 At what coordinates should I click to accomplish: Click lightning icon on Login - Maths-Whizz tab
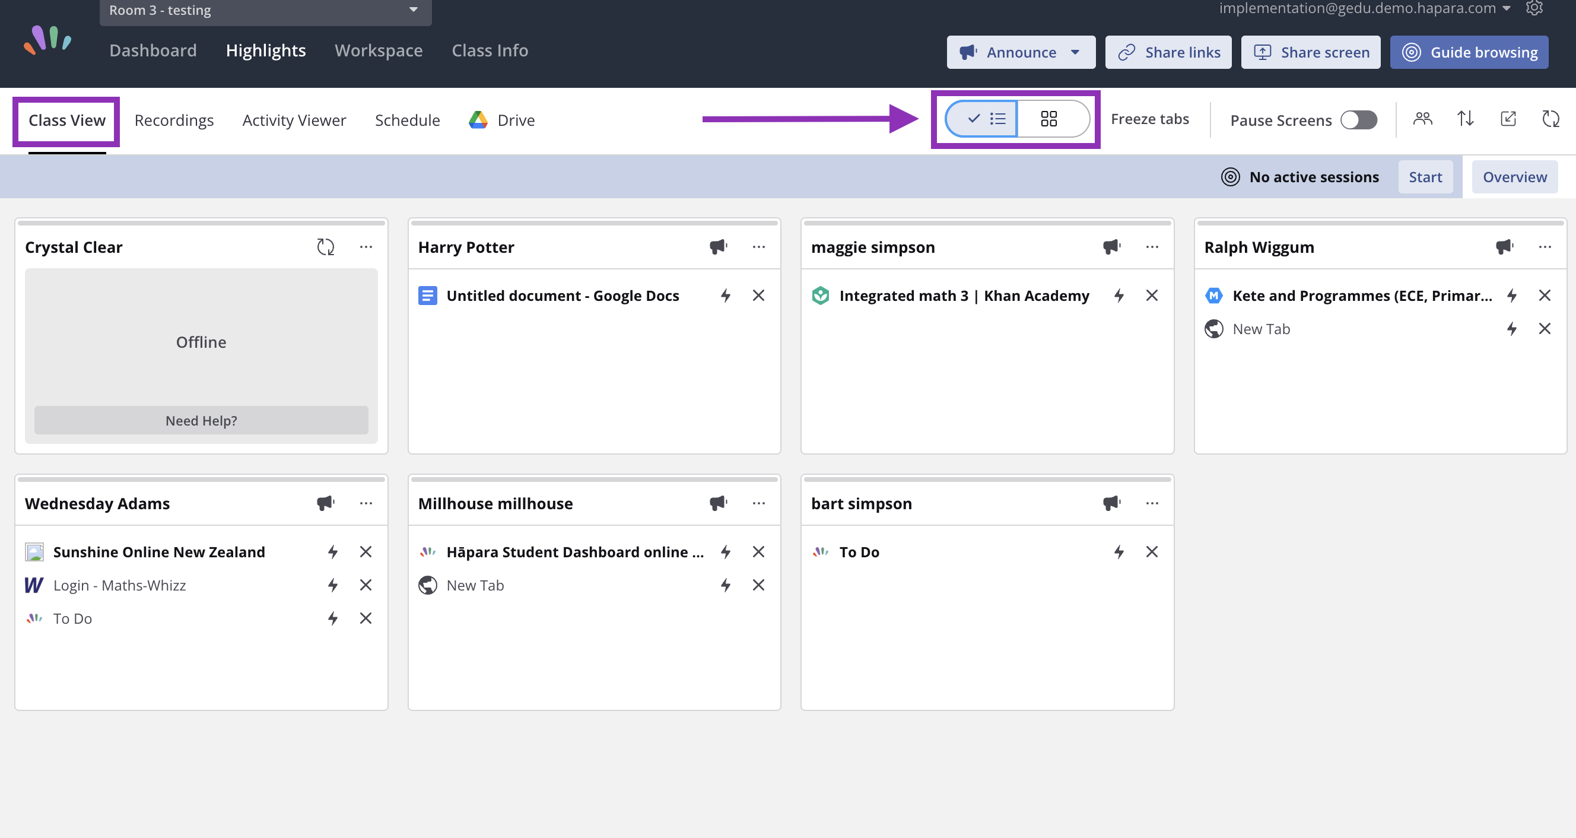click(x=333, y=586)
